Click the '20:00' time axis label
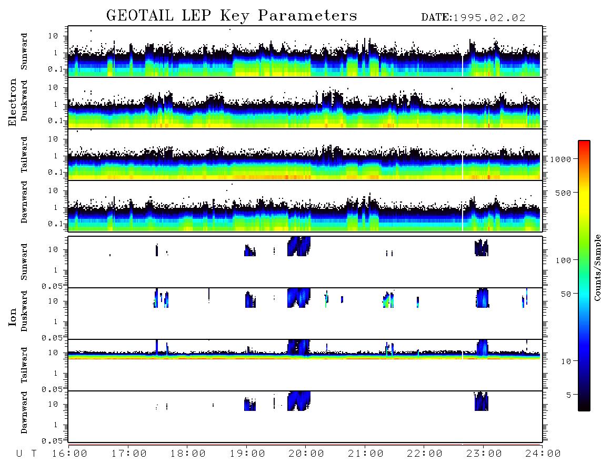Viewport: 601px width, 463px height. 307,454
